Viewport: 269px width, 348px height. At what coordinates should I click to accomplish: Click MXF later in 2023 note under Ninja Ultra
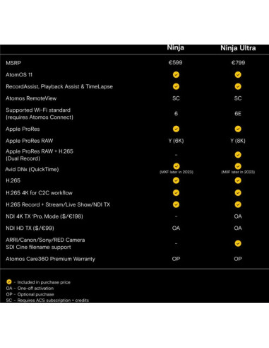238,172
